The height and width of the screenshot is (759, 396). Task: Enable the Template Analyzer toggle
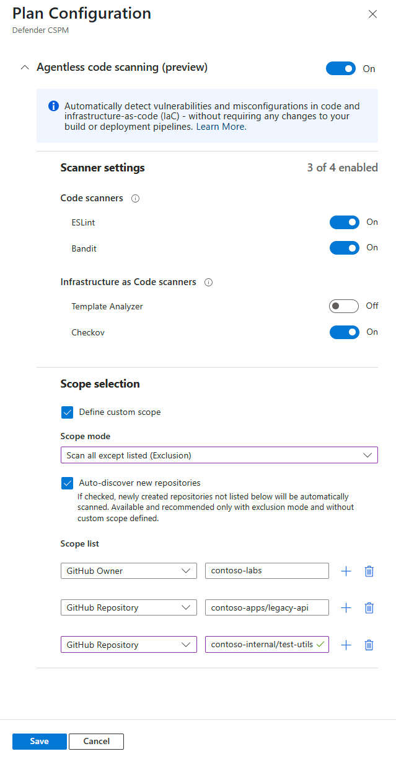[344, 306]
